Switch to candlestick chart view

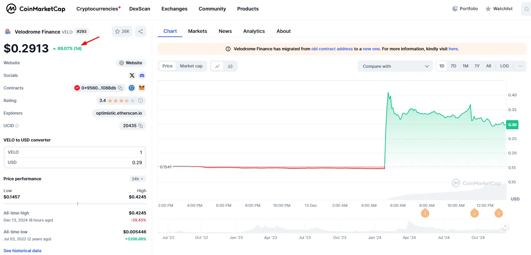pos(230,66)
